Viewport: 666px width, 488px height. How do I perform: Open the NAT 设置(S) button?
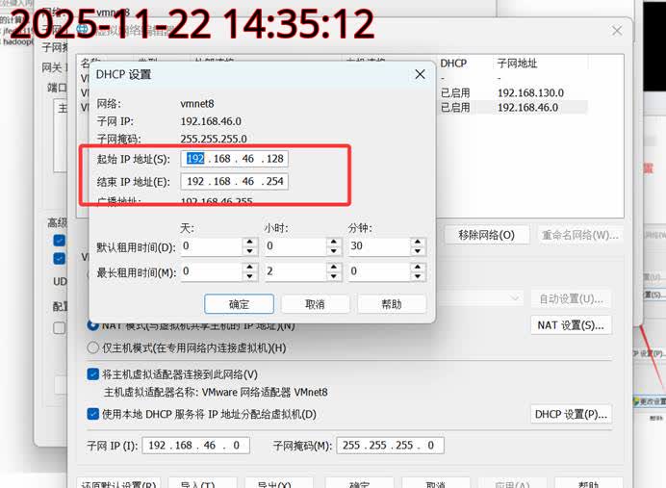pyautogui.click(x=571, y=325)
